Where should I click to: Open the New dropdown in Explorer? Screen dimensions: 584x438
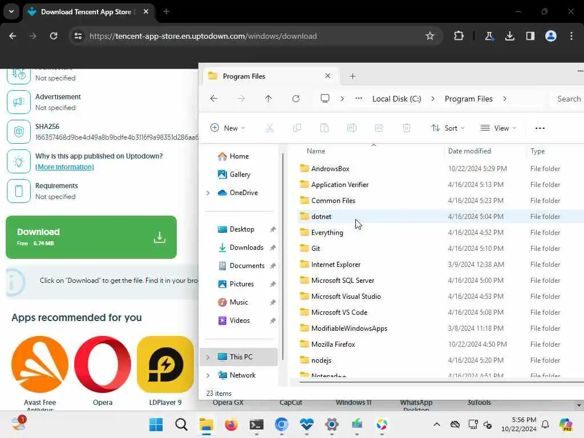tap(228, 128)
